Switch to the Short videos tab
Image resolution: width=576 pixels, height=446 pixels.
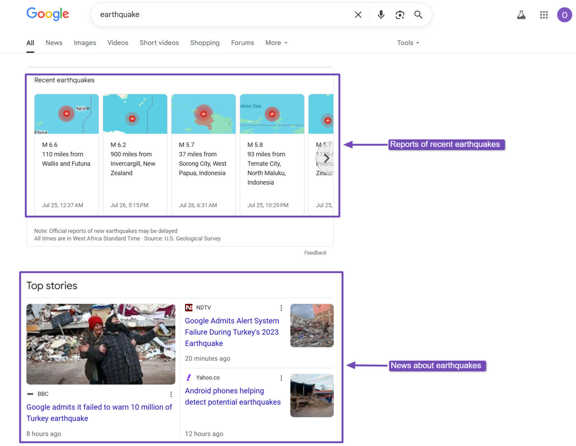[159, 43]
